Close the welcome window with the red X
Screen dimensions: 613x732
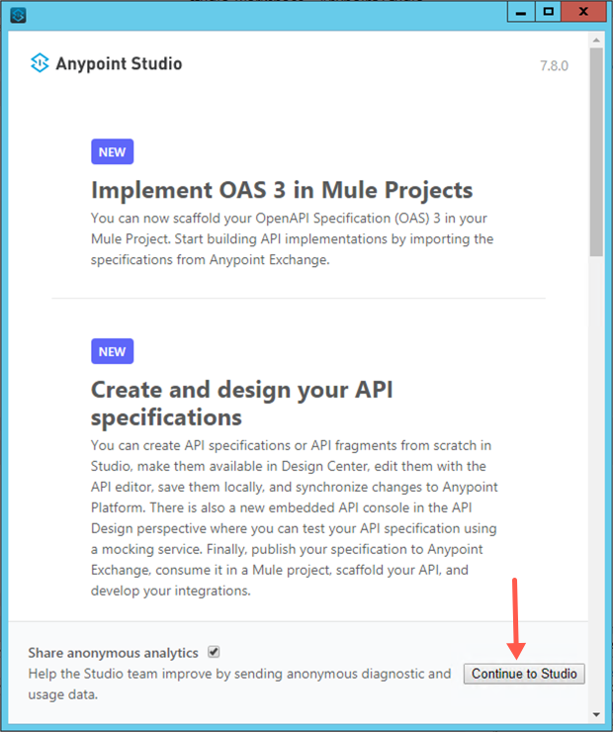tap(583, 13)
